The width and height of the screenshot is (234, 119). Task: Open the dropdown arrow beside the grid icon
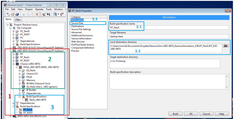(x=58, y=15)
